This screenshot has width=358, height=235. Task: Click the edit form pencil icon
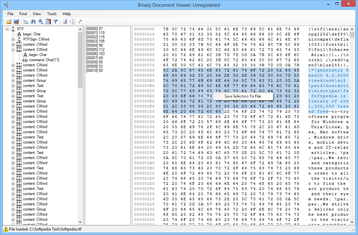(48, 22)
